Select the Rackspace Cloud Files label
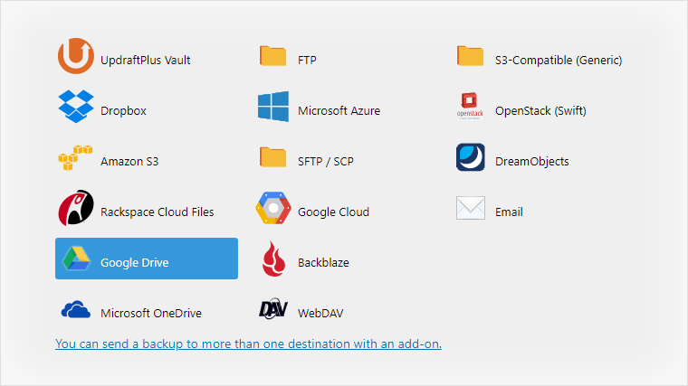The image size is (688, 386). coord(158,212)
